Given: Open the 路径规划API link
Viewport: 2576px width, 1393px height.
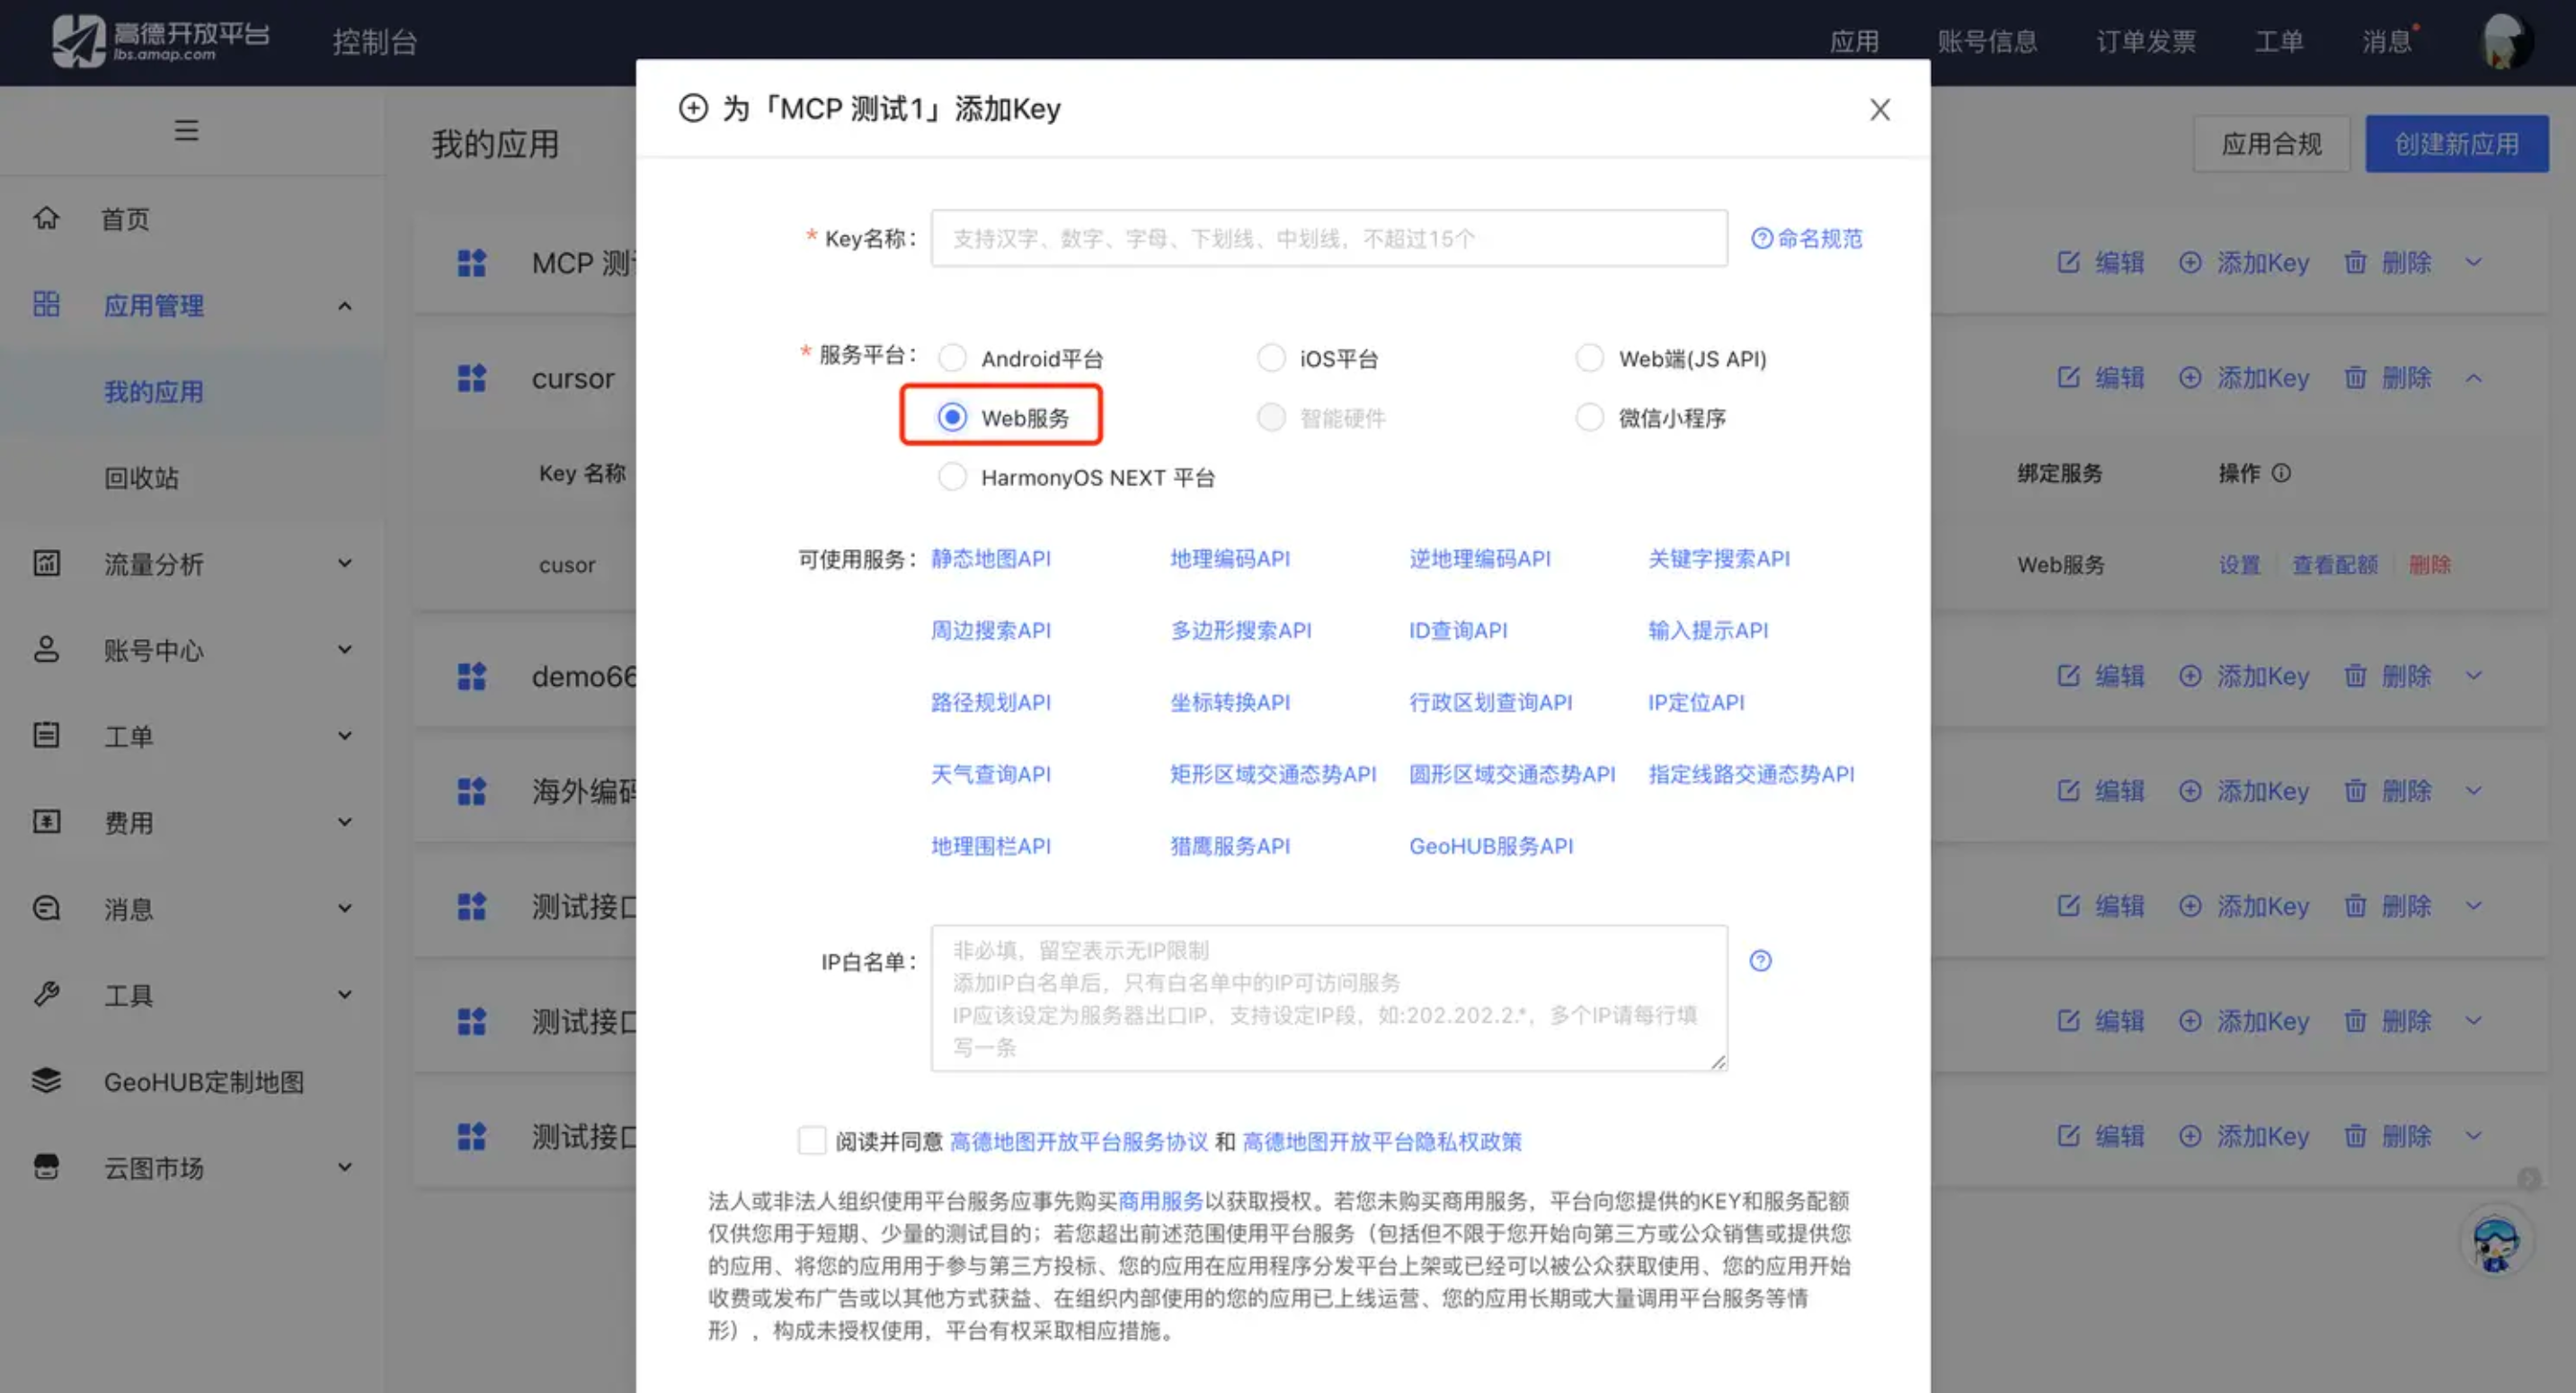Looking at the screenshot, I should (990, 702).
